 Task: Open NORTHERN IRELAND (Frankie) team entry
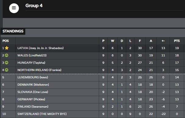39,70
